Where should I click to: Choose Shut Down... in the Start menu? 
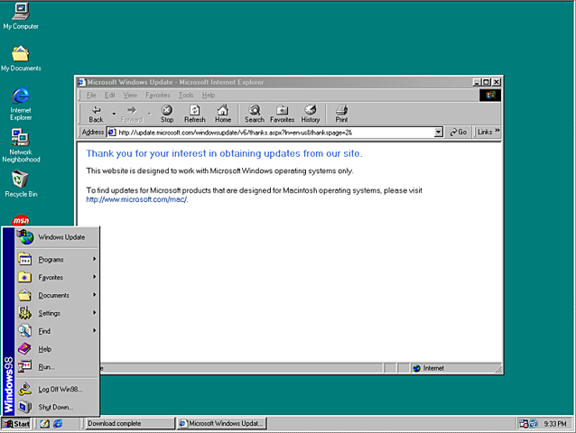(57, 407)
